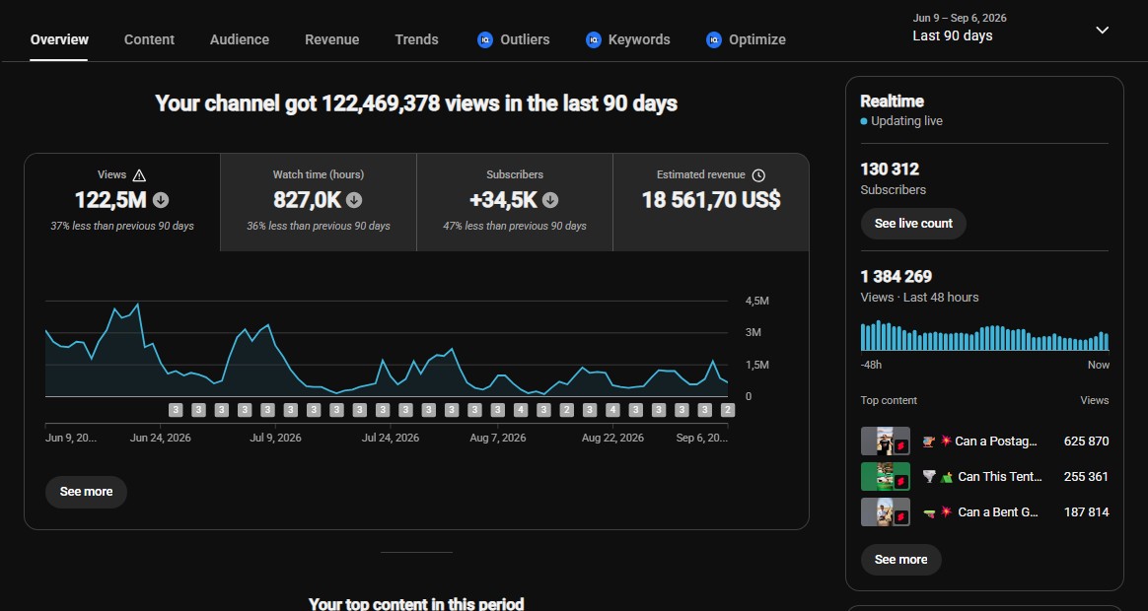Go to the Trends tab
This screenshot has height=611, width=1148.
click(416, 39)
